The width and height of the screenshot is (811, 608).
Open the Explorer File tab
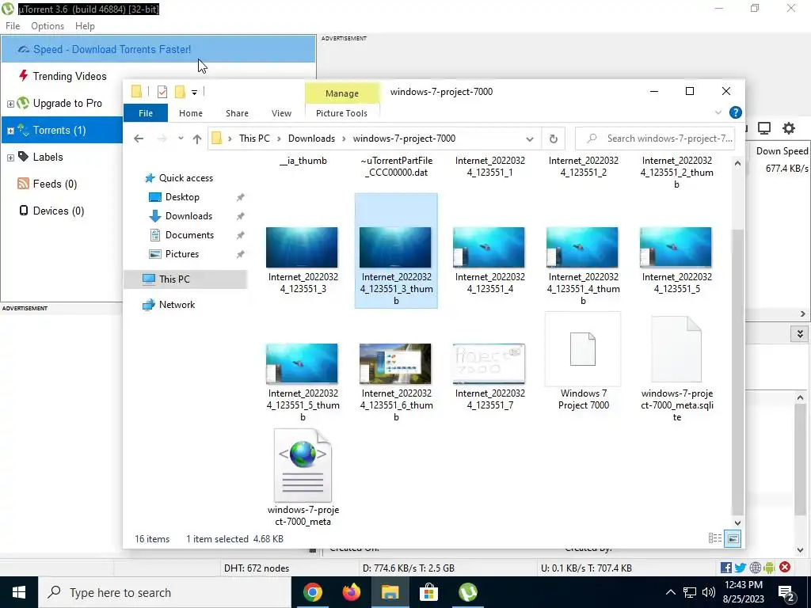point(146,113)
